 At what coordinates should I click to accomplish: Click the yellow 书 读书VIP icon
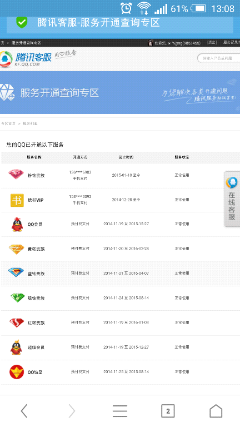17,200
